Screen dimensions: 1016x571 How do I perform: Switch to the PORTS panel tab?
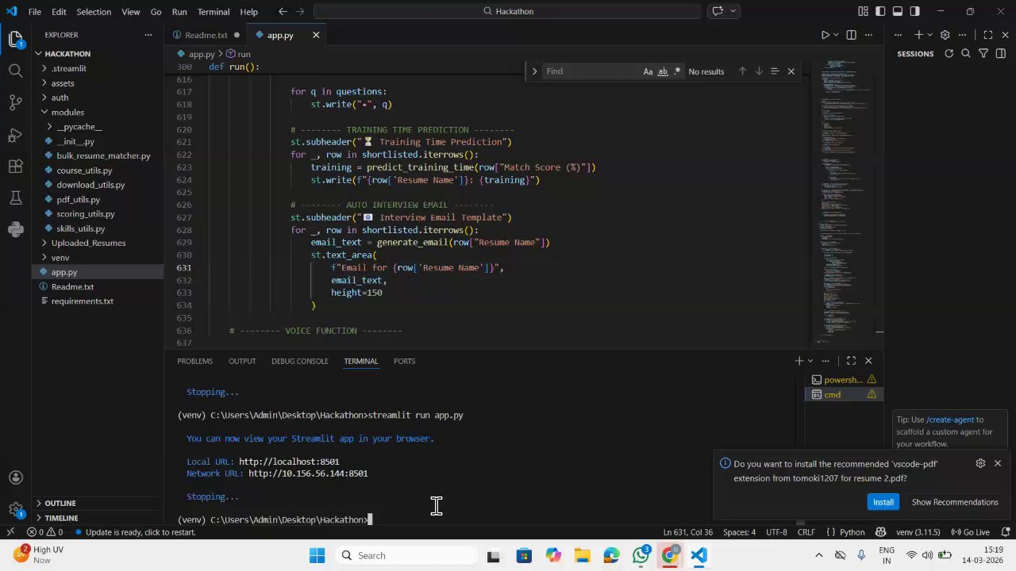coord(404,361)
